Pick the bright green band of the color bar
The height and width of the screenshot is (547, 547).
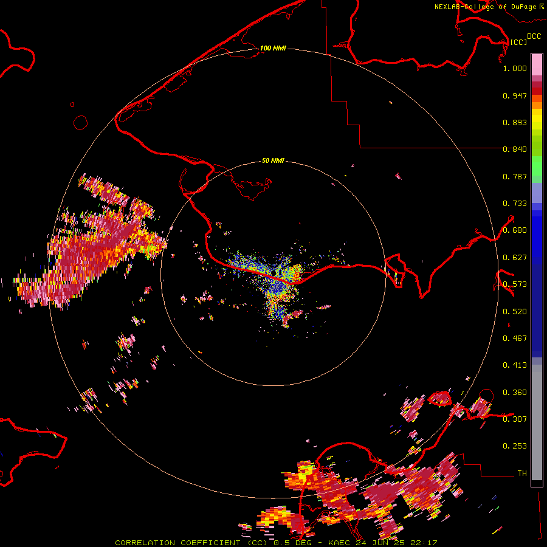point(537,166)
